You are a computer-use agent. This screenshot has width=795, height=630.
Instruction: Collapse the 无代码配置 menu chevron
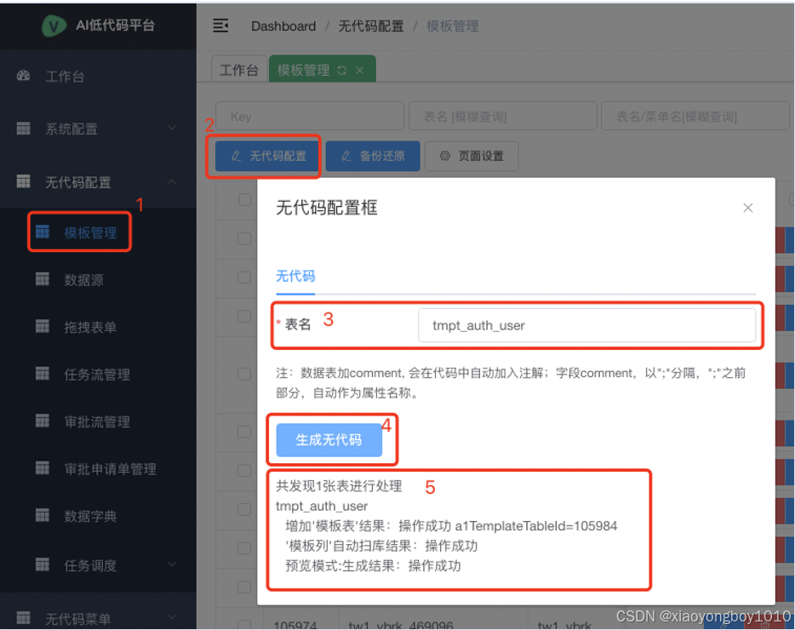tap(172, 181)
